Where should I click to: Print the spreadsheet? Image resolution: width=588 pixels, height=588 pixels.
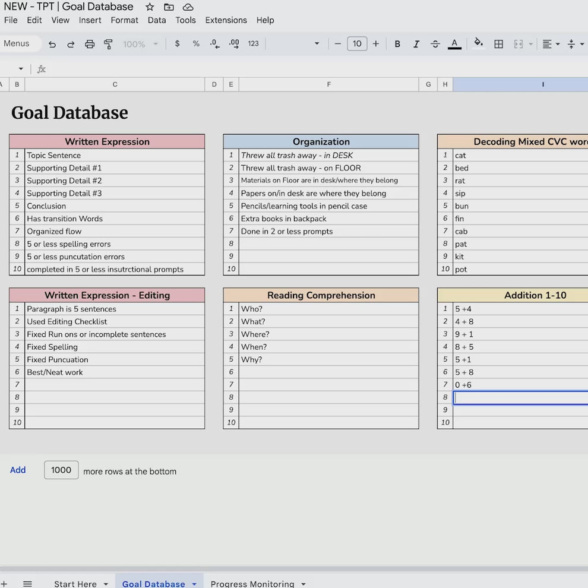click(90, 45)
